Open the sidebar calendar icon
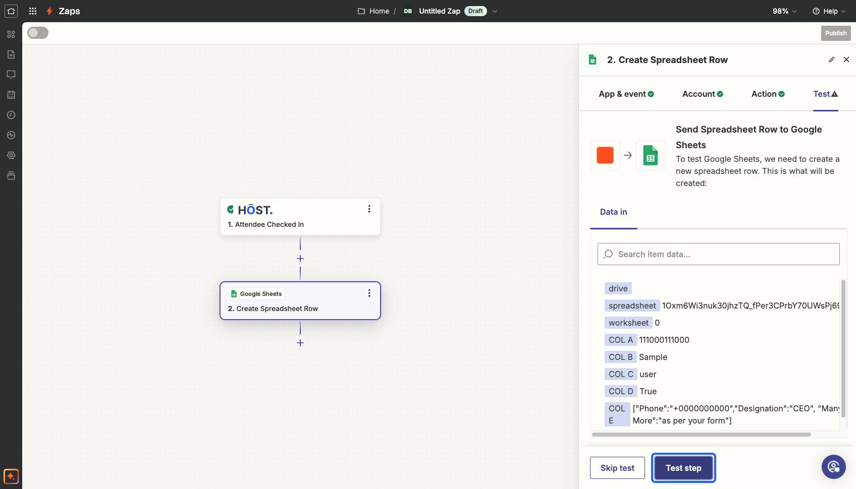Screen dimensions: 856x489 point(11,95)
